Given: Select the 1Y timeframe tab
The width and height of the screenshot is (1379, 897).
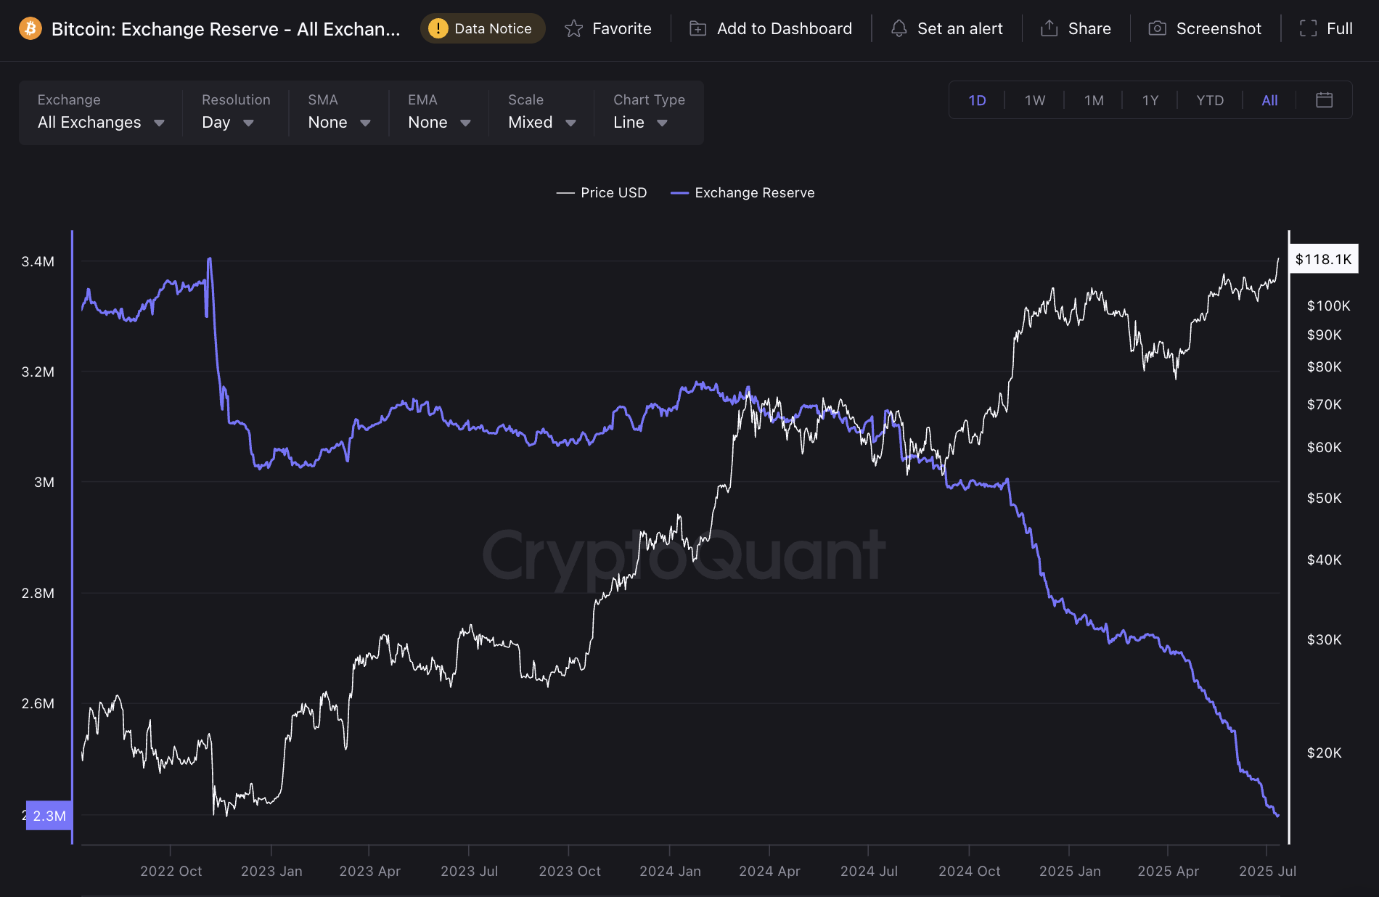Looking at the screenshot, I should pos(1150,100).
